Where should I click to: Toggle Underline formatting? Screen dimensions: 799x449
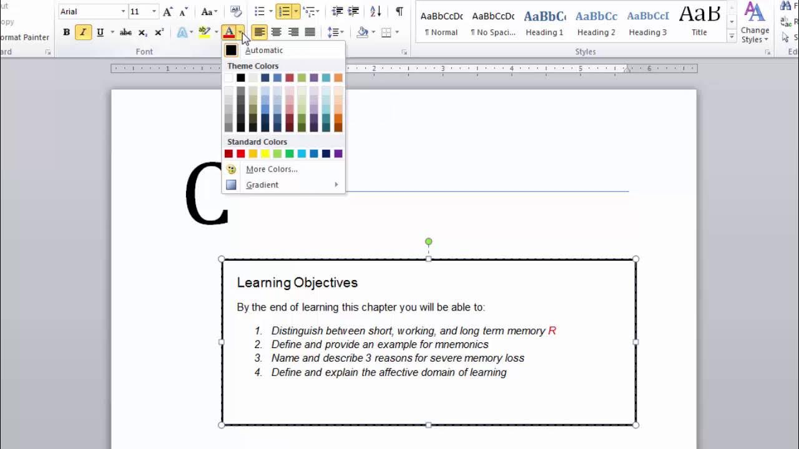pyautogui.click(x=100, y=32)
